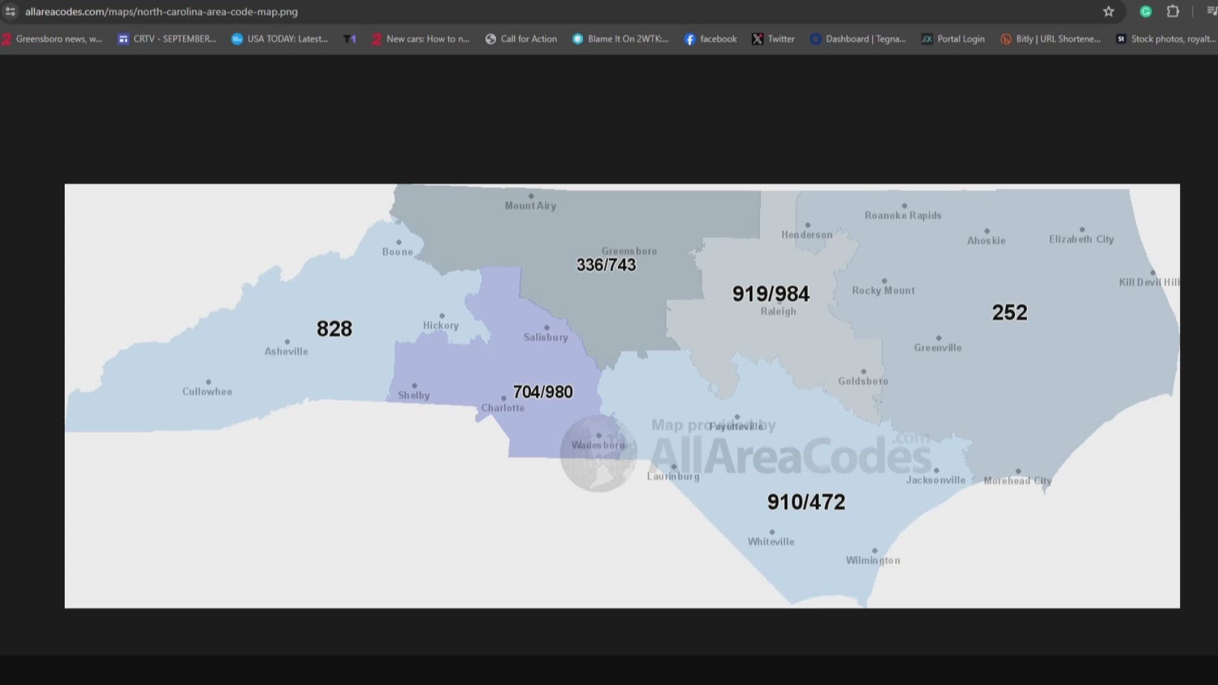The width and height of the screenshot is (1218, 685).
Task: Click the site information icon in address bar
Action: point(10,11)
